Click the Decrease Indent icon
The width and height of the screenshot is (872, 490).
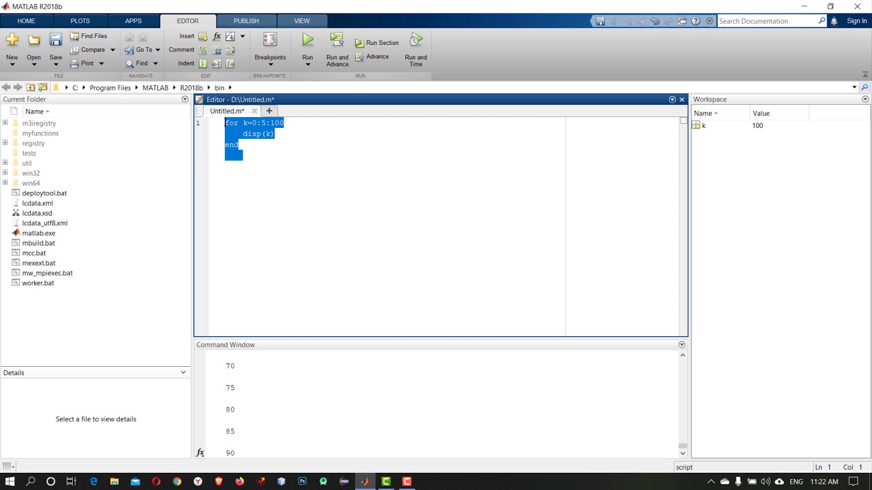(230, 63)
